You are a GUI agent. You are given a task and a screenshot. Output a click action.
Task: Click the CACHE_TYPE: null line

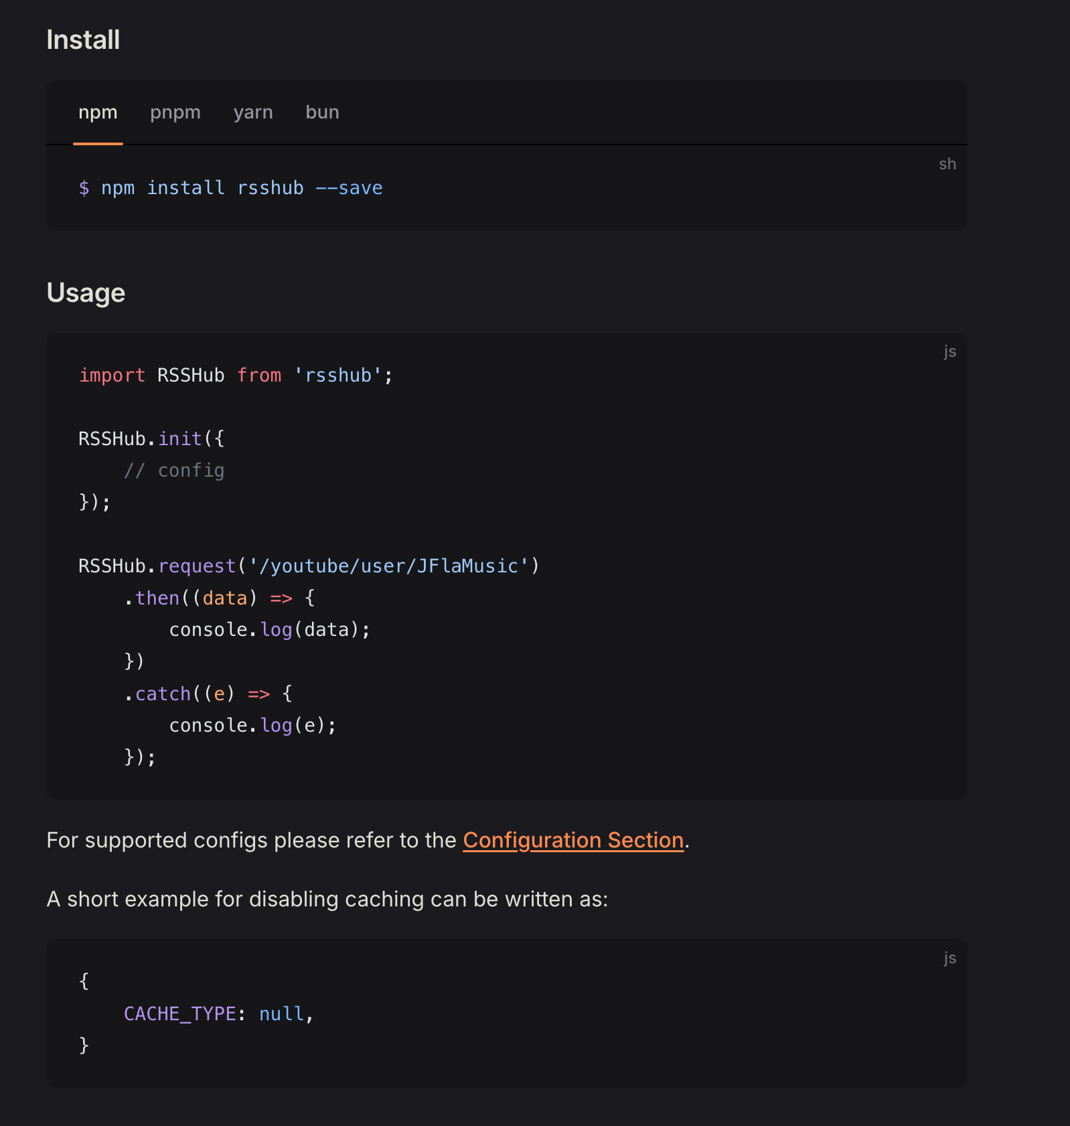point(219,1014)
